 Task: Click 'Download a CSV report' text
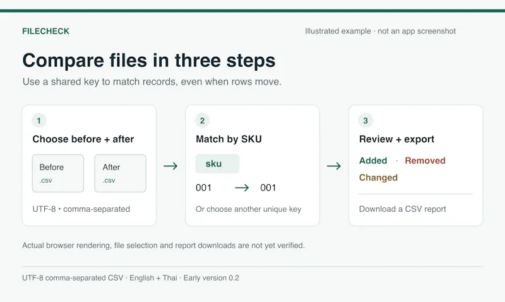click(402, 209)
